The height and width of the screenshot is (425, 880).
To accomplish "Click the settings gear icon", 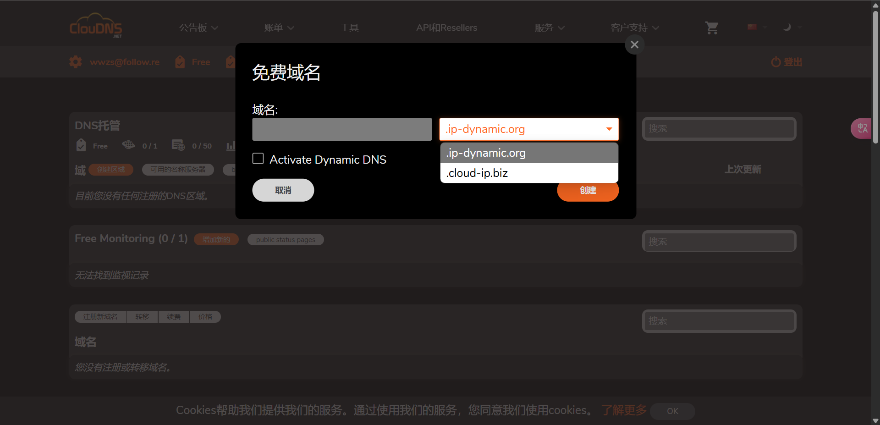I will pyautogui.click(x=76, y=62).
